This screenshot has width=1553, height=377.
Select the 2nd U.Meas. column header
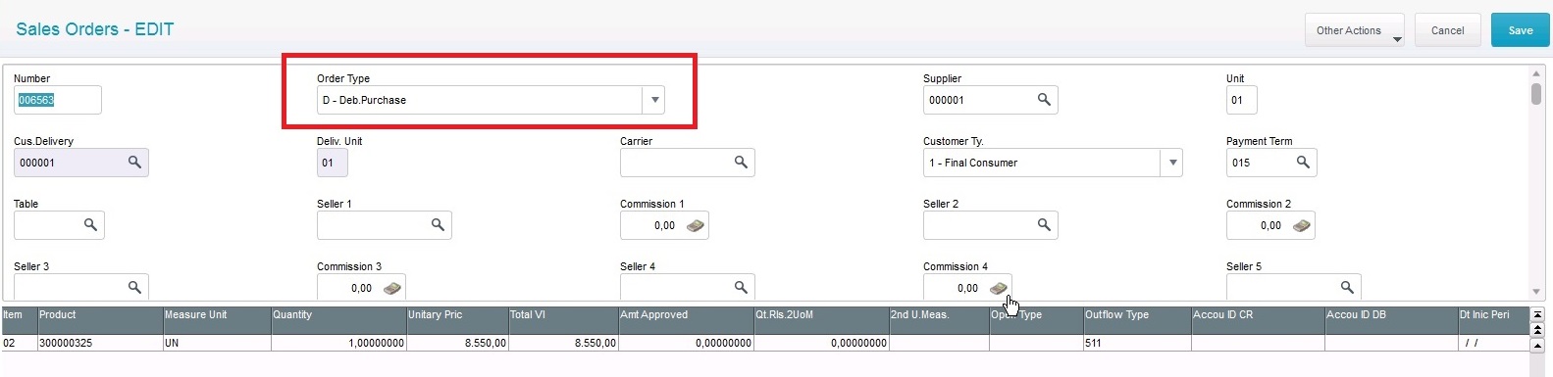point(938,320)
